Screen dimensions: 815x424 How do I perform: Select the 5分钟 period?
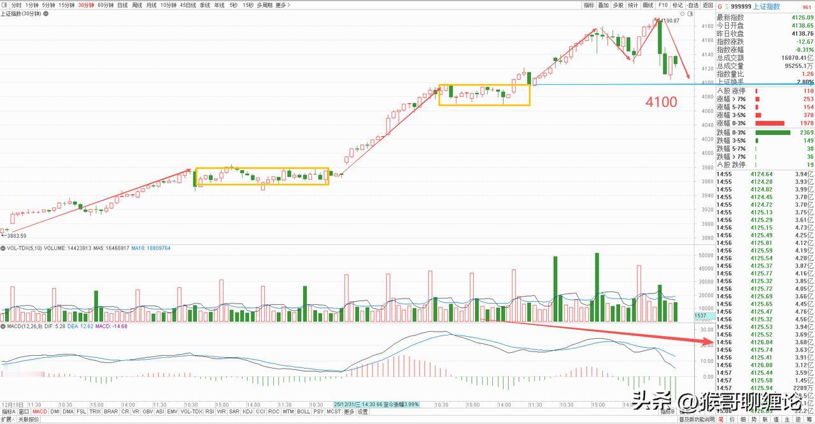click(x=48, y=4)
